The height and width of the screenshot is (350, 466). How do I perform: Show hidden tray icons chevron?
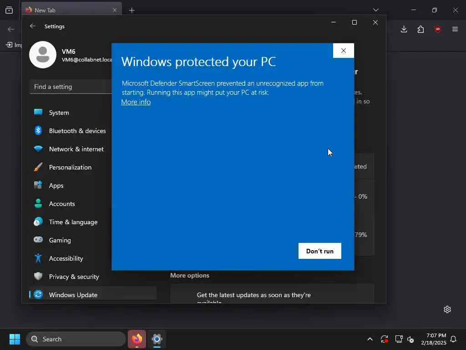click(x=370, y=339)
